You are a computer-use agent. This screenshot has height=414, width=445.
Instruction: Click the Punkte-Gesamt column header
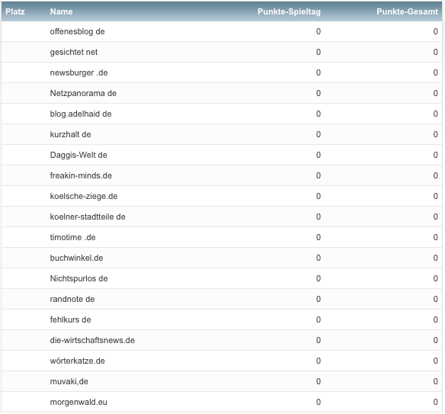point(407,11)
